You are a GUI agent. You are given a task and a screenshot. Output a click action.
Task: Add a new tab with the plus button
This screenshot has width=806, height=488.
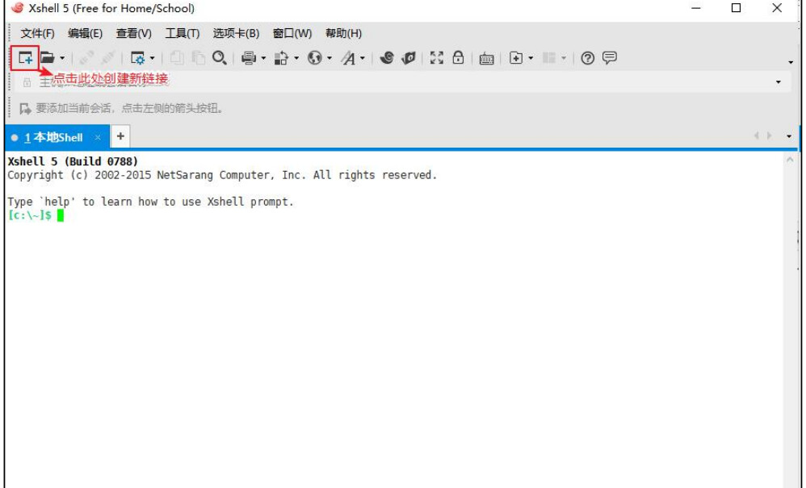click(120, 136)
